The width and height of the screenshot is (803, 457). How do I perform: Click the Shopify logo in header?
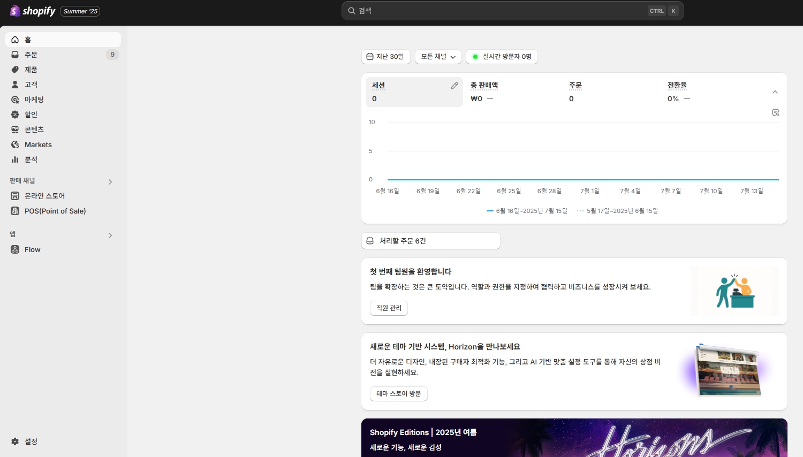[x=33, y=11]
